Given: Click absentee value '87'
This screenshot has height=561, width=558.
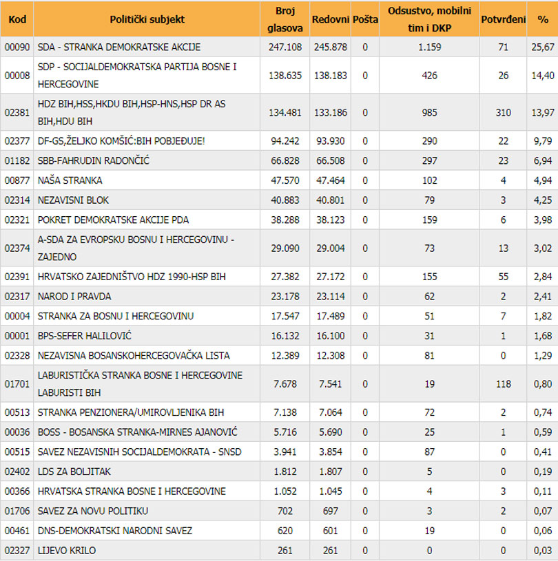Looking at the screenshot, I should pos(429,451).
